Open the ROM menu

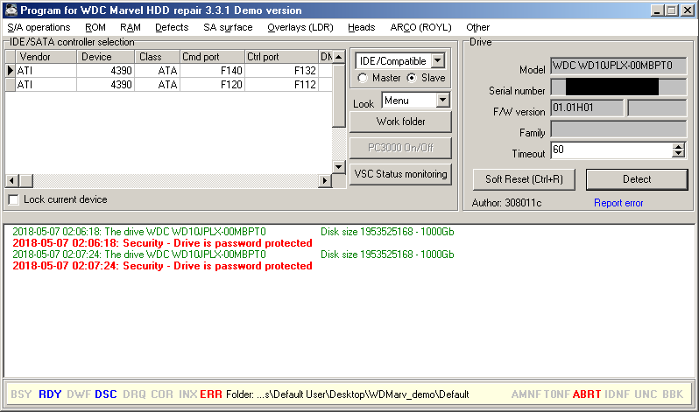95,28
